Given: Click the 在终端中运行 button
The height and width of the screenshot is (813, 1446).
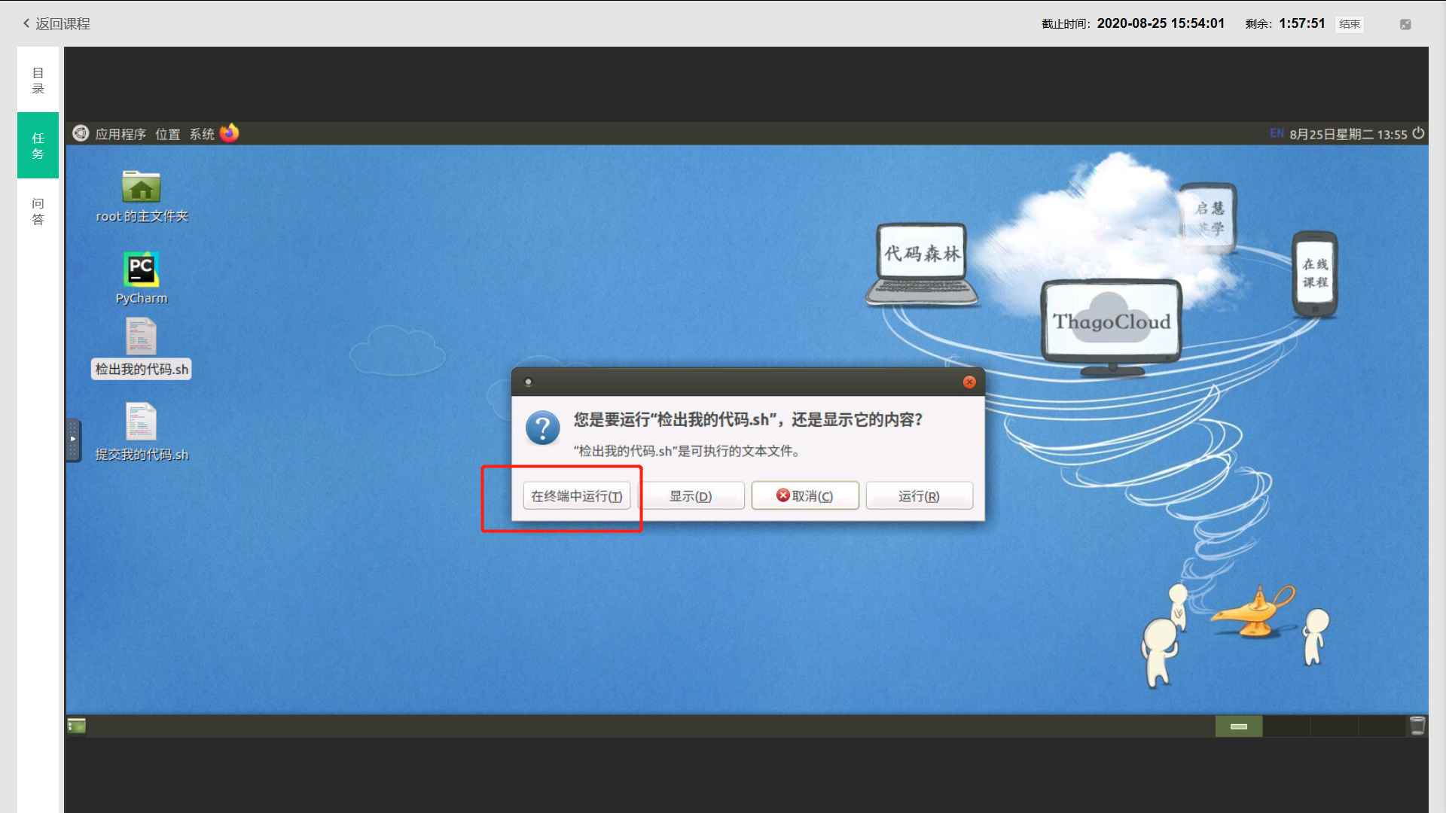Looking at the screenshot, I should 577,496.
